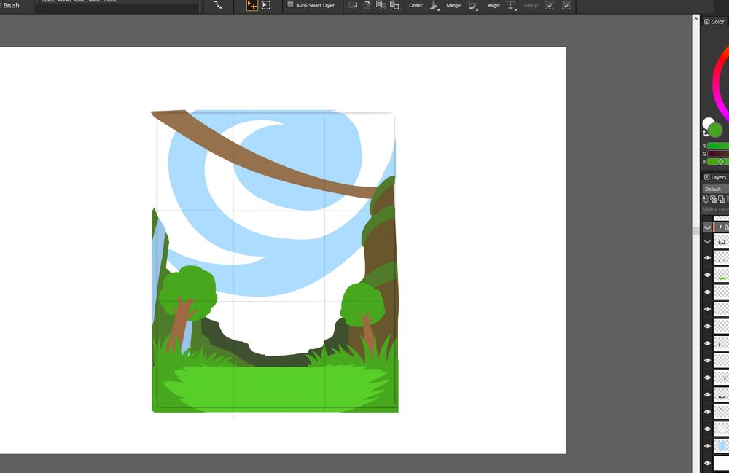Click the Align layers icon
The height and width of the screenshot is (473, 729).
click(x=510, y=5)
